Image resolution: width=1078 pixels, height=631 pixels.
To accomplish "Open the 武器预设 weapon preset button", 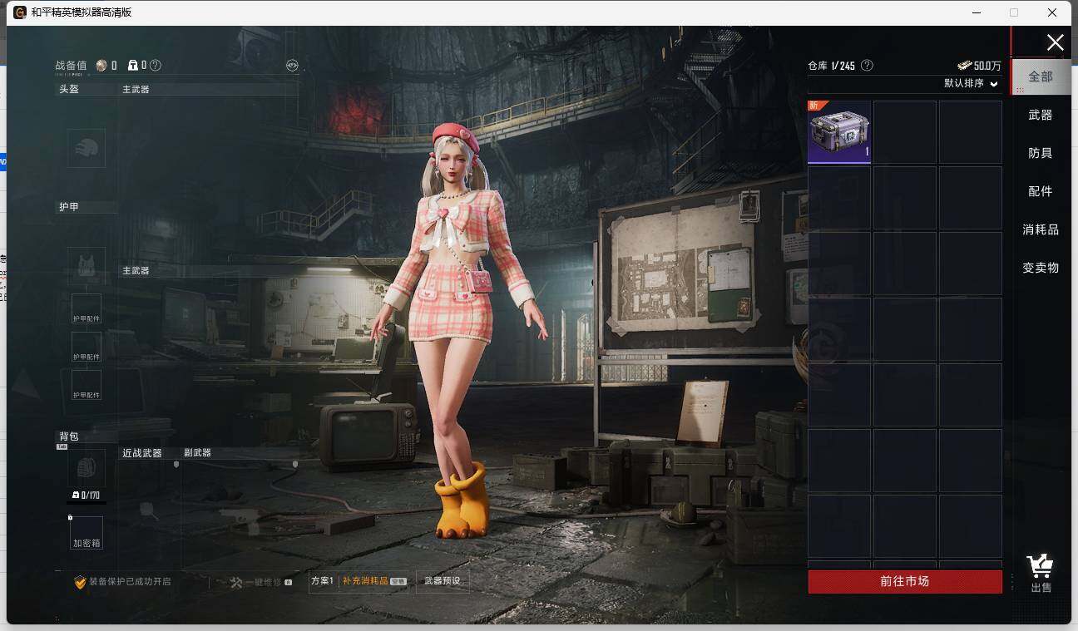I will coord(442,581).
